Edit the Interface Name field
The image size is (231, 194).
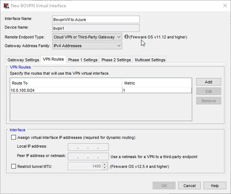[96, 20]
